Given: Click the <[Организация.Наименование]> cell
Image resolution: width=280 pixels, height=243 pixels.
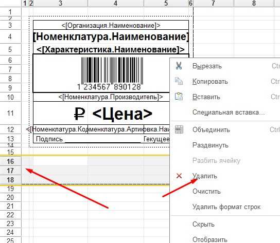Looking at the screenshot, I should pyautogui.click(x=111, y=25).
